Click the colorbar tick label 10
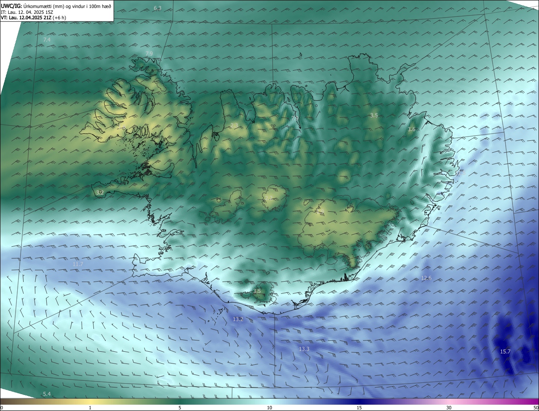The width and height of the screenshot is (539, 411). pos(269,408)
